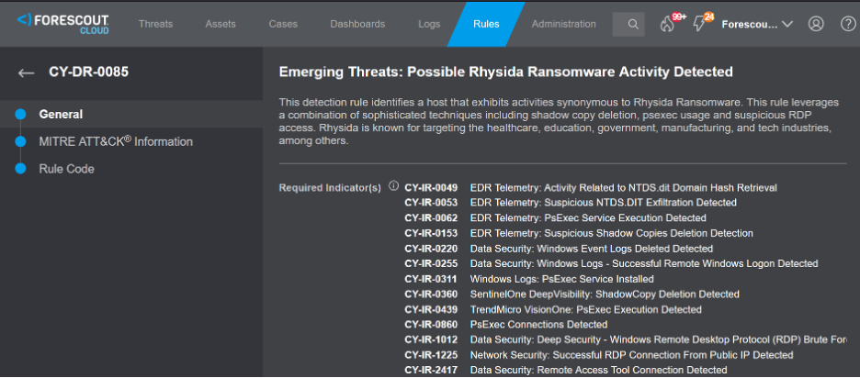Open the user profile icon
The image size is (860, 378).
(816, 24)
